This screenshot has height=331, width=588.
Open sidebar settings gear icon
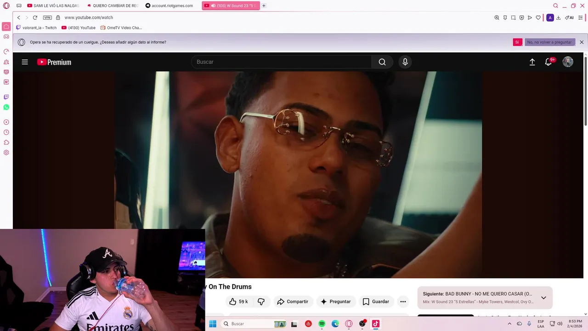click(6, 153)
